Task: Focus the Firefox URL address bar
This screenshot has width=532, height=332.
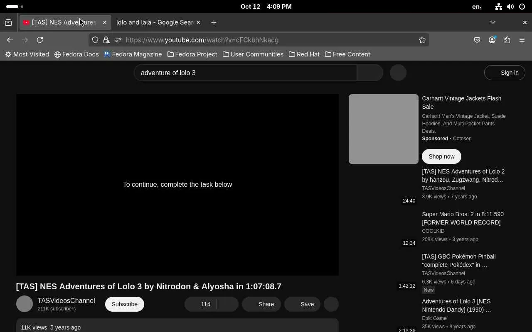Action: point(259,40)
